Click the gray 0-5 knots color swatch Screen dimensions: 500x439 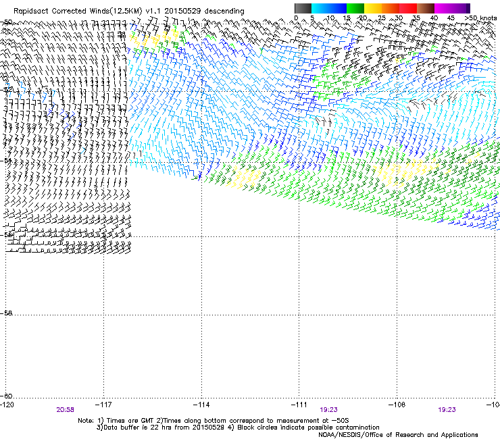303,8
